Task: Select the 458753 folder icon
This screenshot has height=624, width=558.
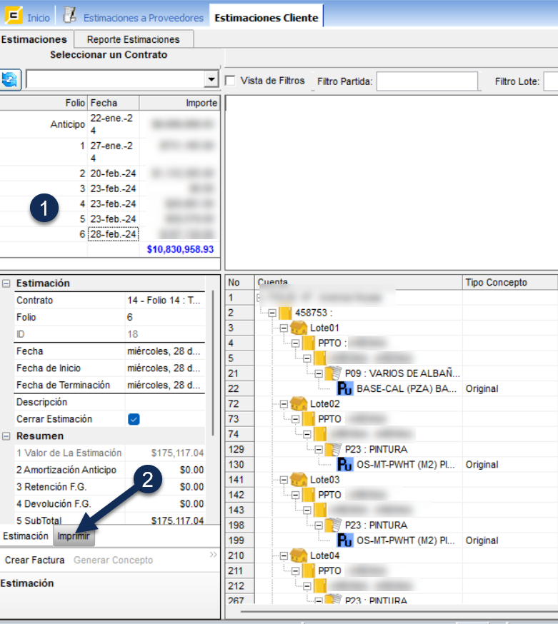Action: coord(285,312)
